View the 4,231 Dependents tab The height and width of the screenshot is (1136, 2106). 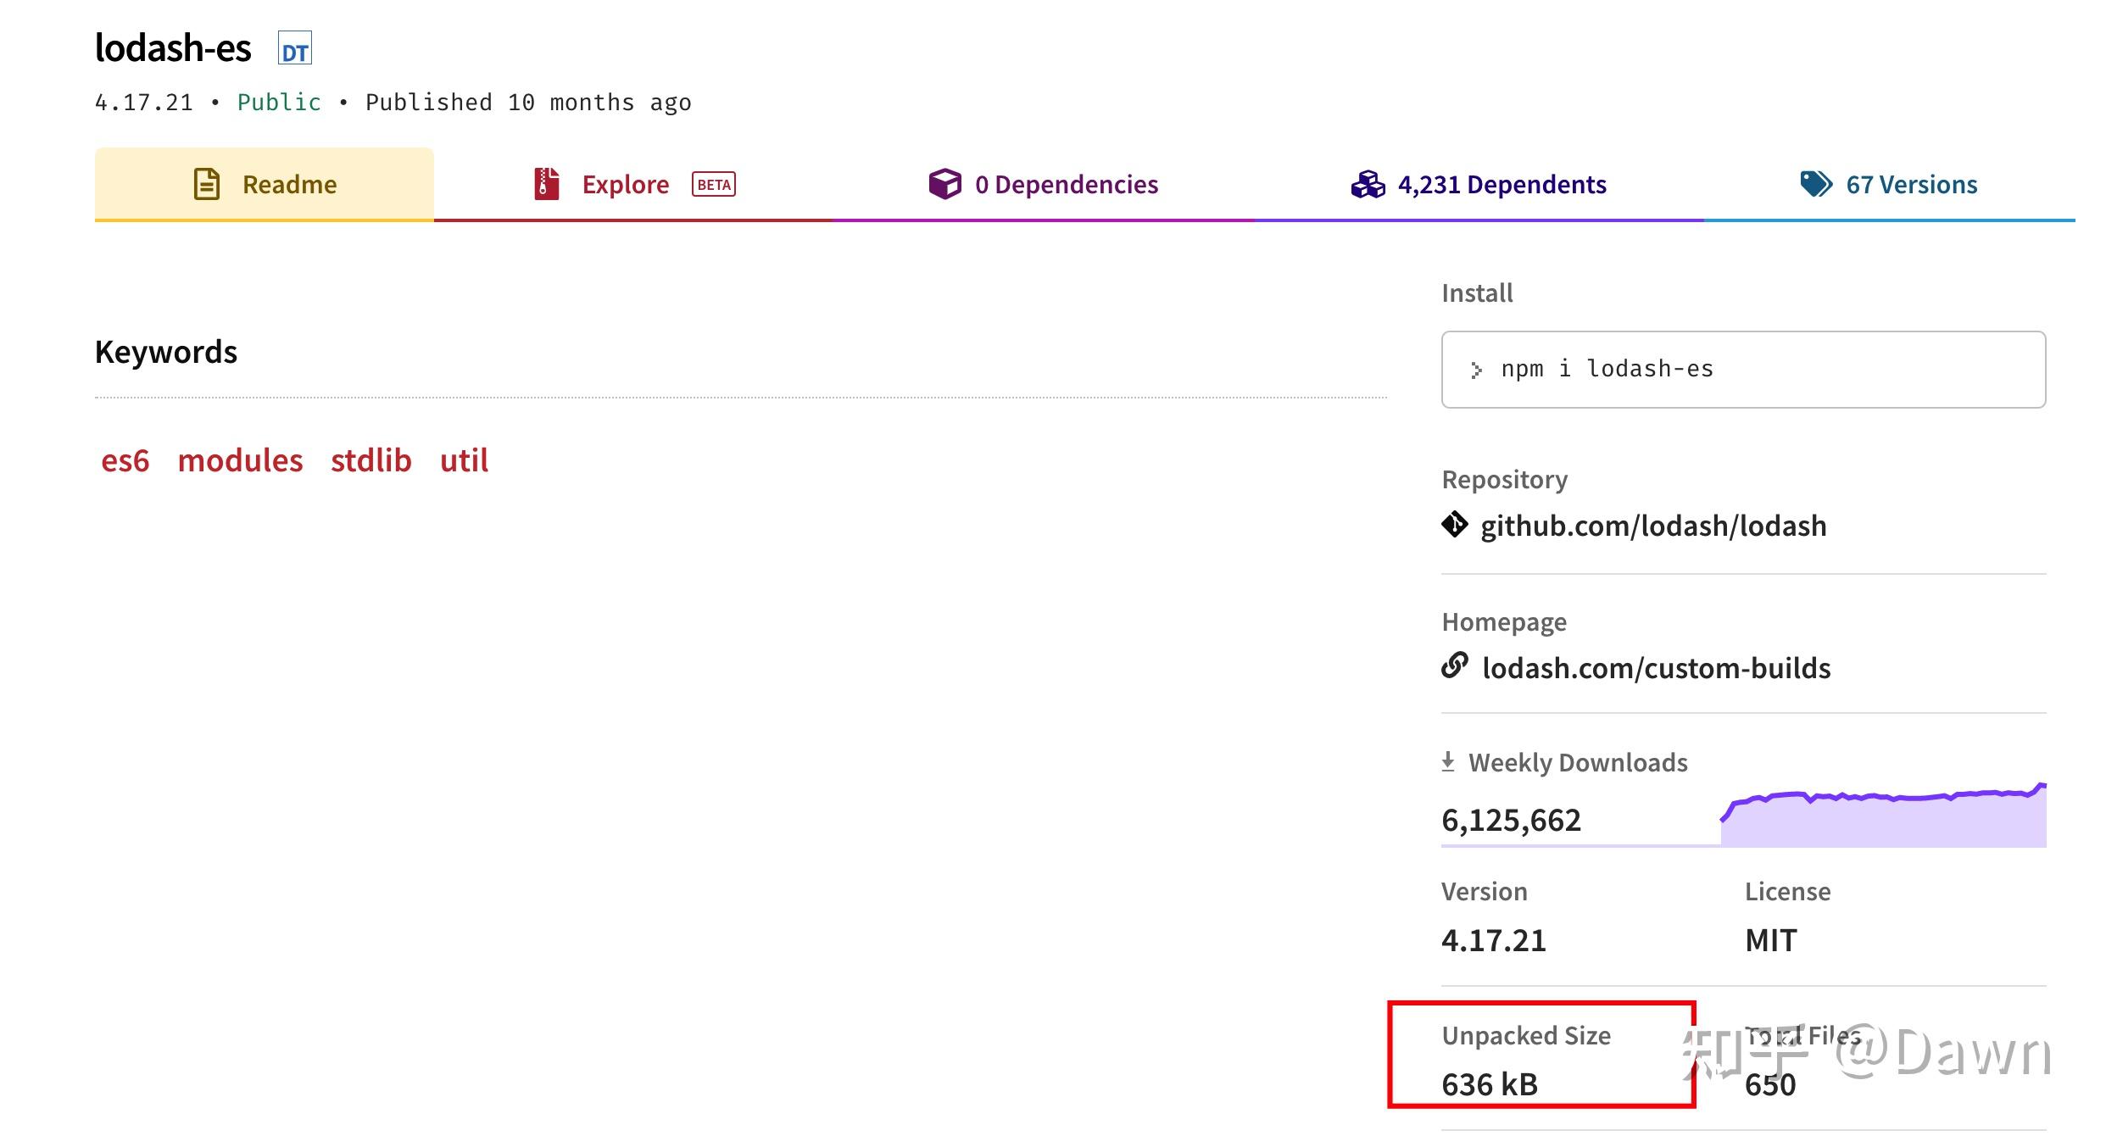[x=1501, y=184]
